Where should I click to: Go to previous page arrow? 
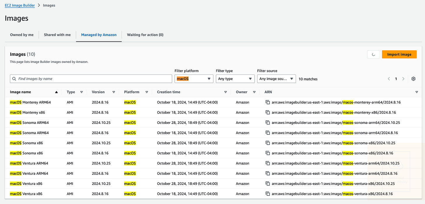pos(389,79)
